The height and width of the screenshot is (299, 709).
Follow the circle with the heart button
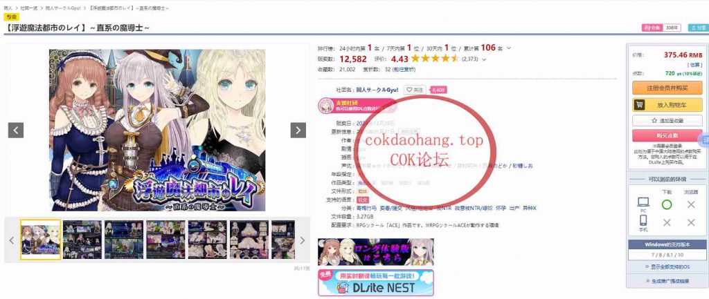(x=414, y=90)
